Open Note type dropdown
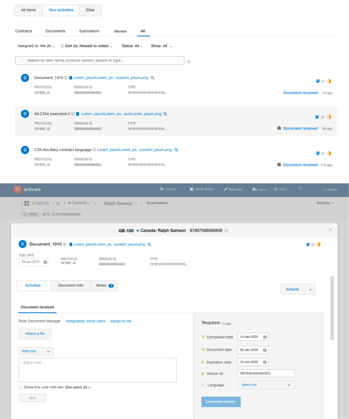Viewport: 349px width, 419px height. point(36,351)
